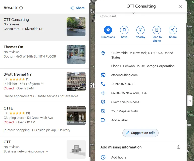Click Suggest an edit button
Screen dimensions: 194x161
[x=140, y=133]
